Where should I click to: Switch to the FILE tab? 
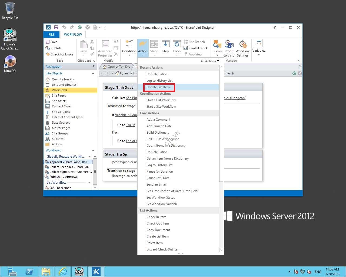pos(51,35)
